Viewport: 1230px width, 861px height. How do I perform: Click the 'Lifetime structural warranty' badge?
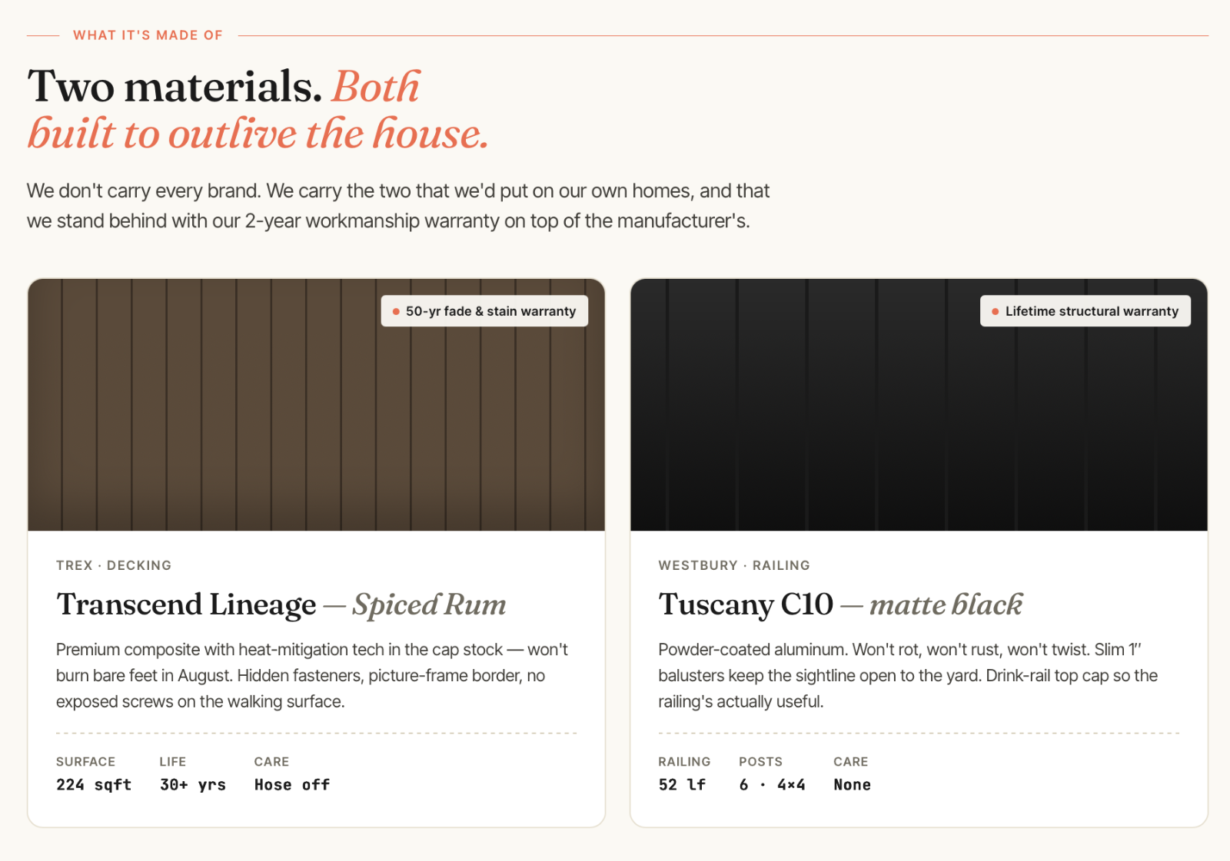tap(1085, 311)
